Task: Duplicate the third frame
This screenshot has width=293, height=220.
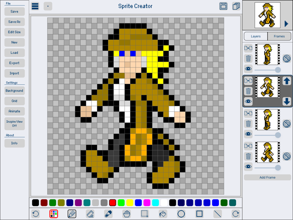Action: (248, 113)
